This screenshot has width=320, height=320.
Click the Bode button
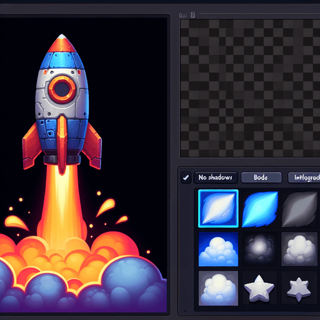(261, 177)
